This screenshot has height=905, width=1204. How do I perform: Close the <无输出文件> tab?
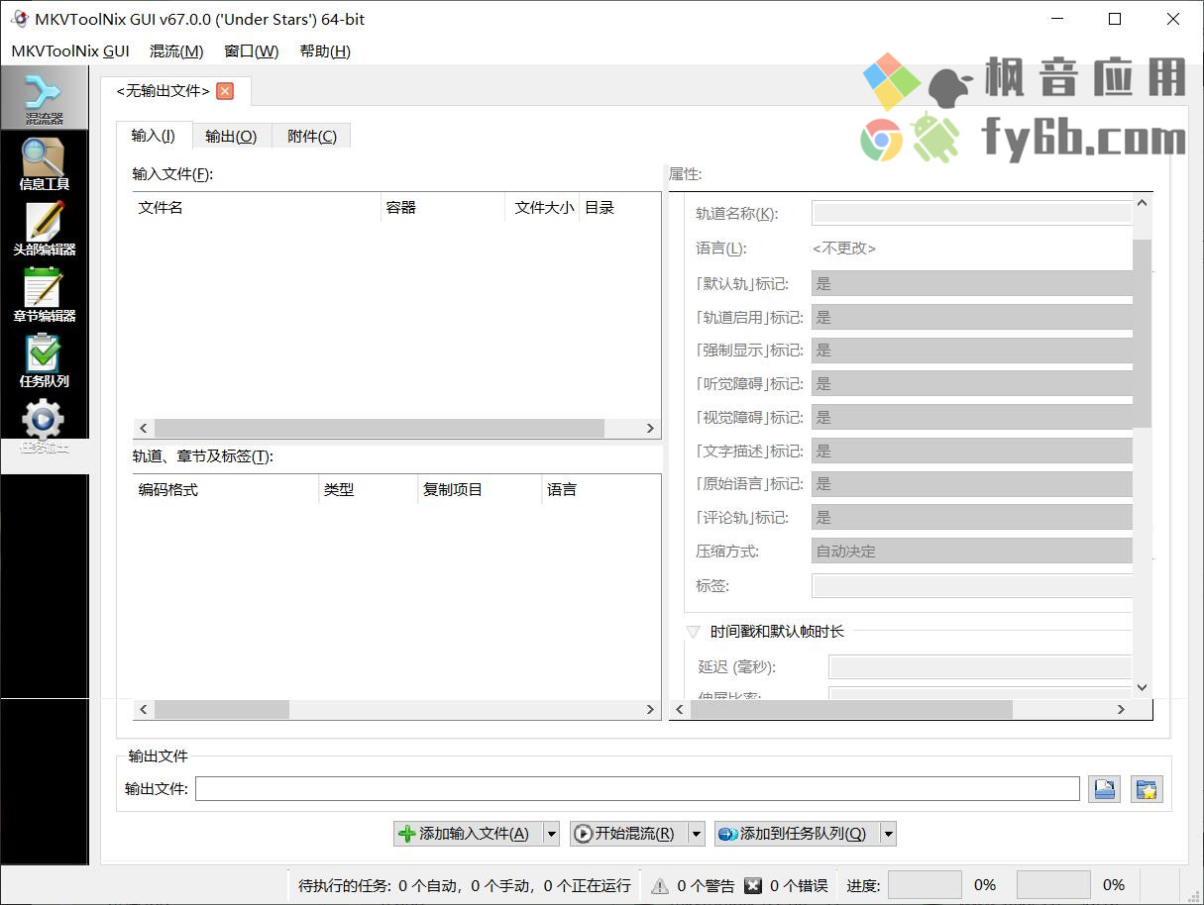225,91
